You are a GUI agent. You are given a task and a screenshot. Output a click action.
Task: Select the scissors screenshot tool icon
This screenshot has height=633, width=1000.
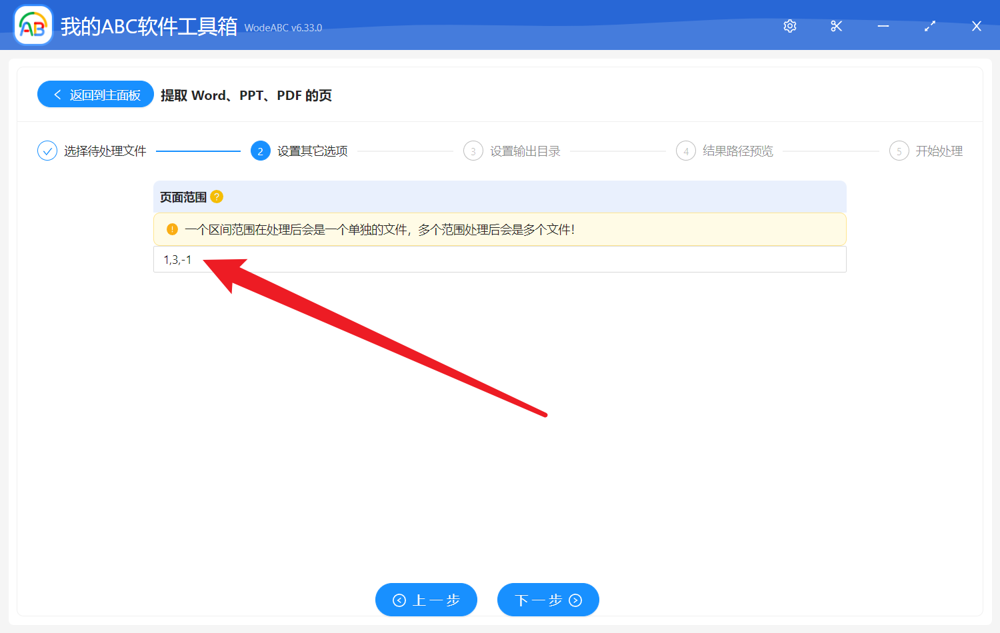pyautogui.click(x=837, y=26)
